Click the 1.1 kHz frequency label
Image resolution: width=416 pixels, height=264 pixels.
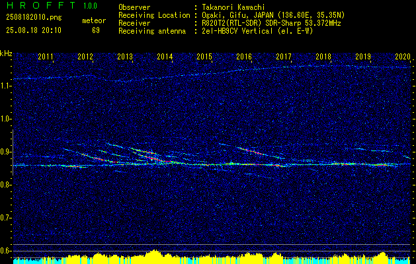coord(6,86)
